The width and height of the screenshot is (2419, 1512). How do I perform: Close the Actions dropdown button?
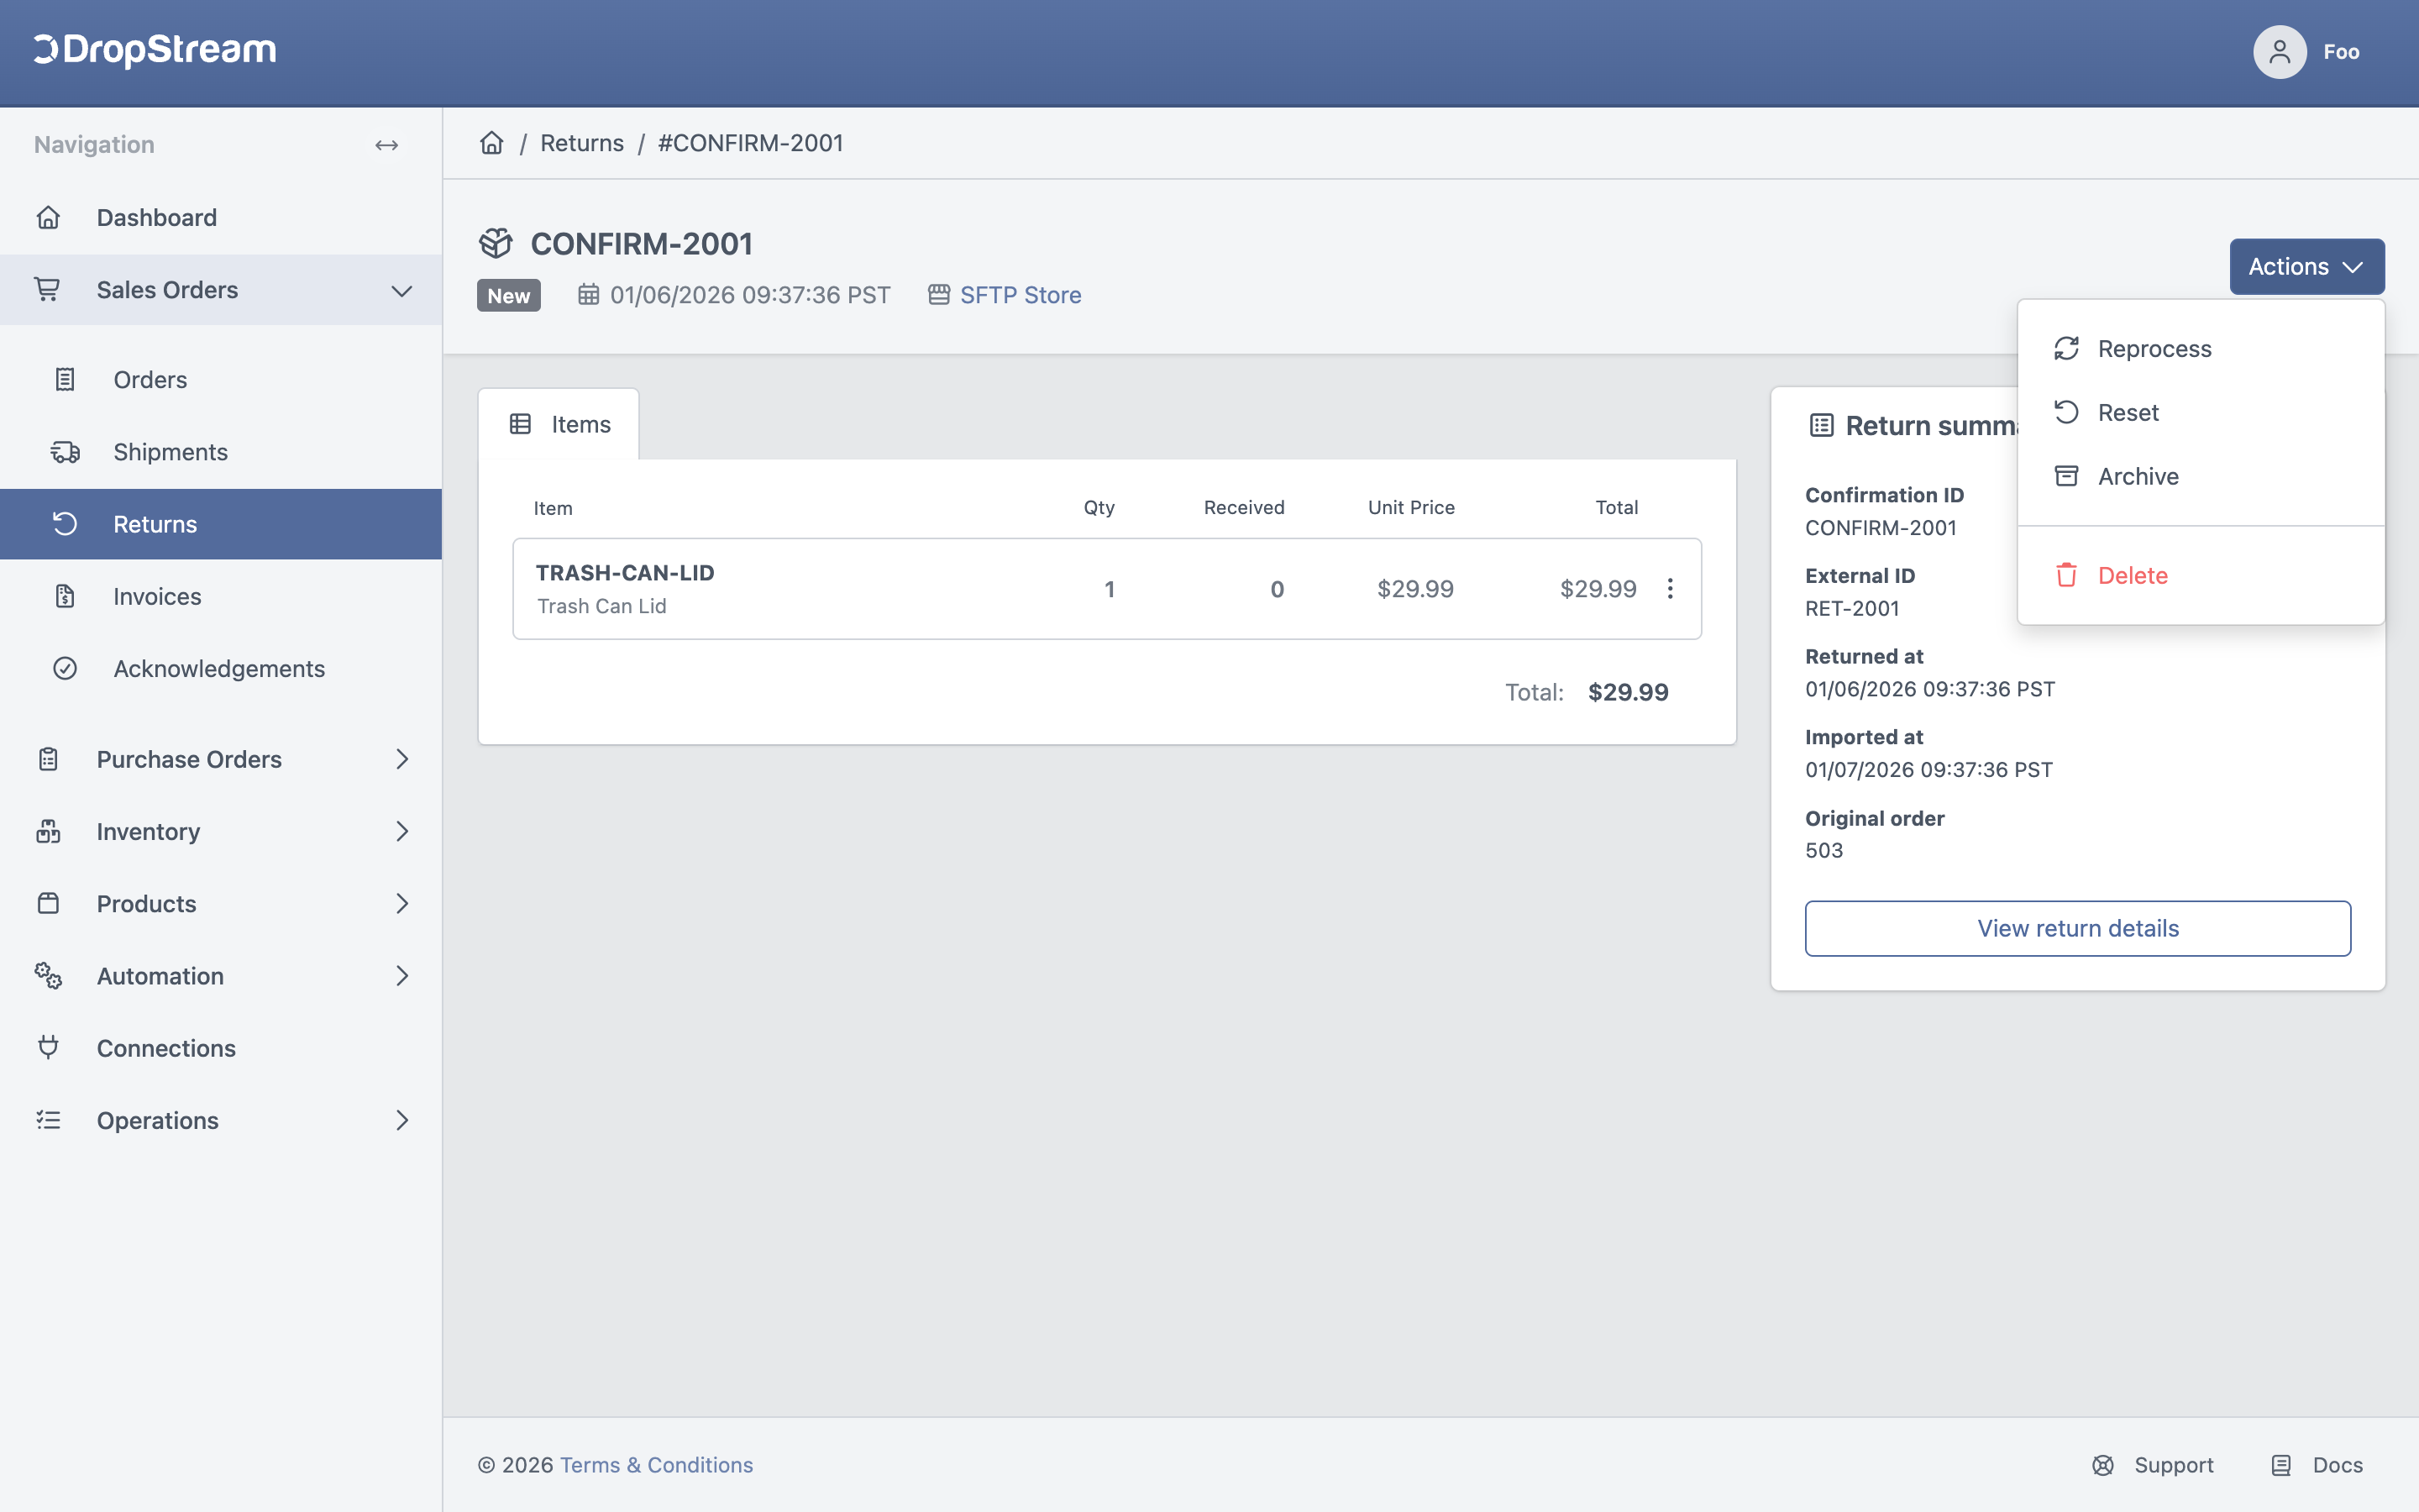click(2307, 267)
